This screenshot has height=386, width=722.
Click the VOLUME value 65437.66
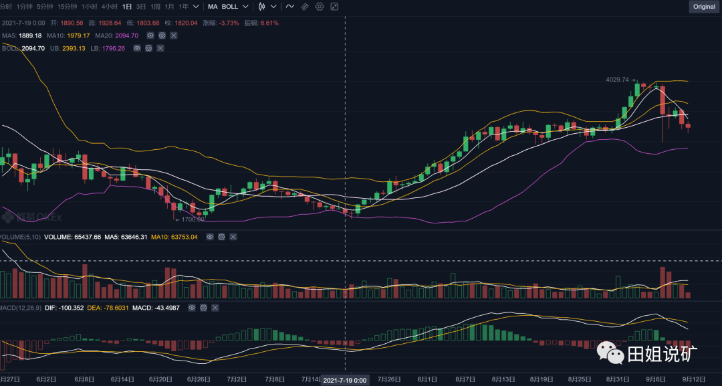[x=88, y=237]
